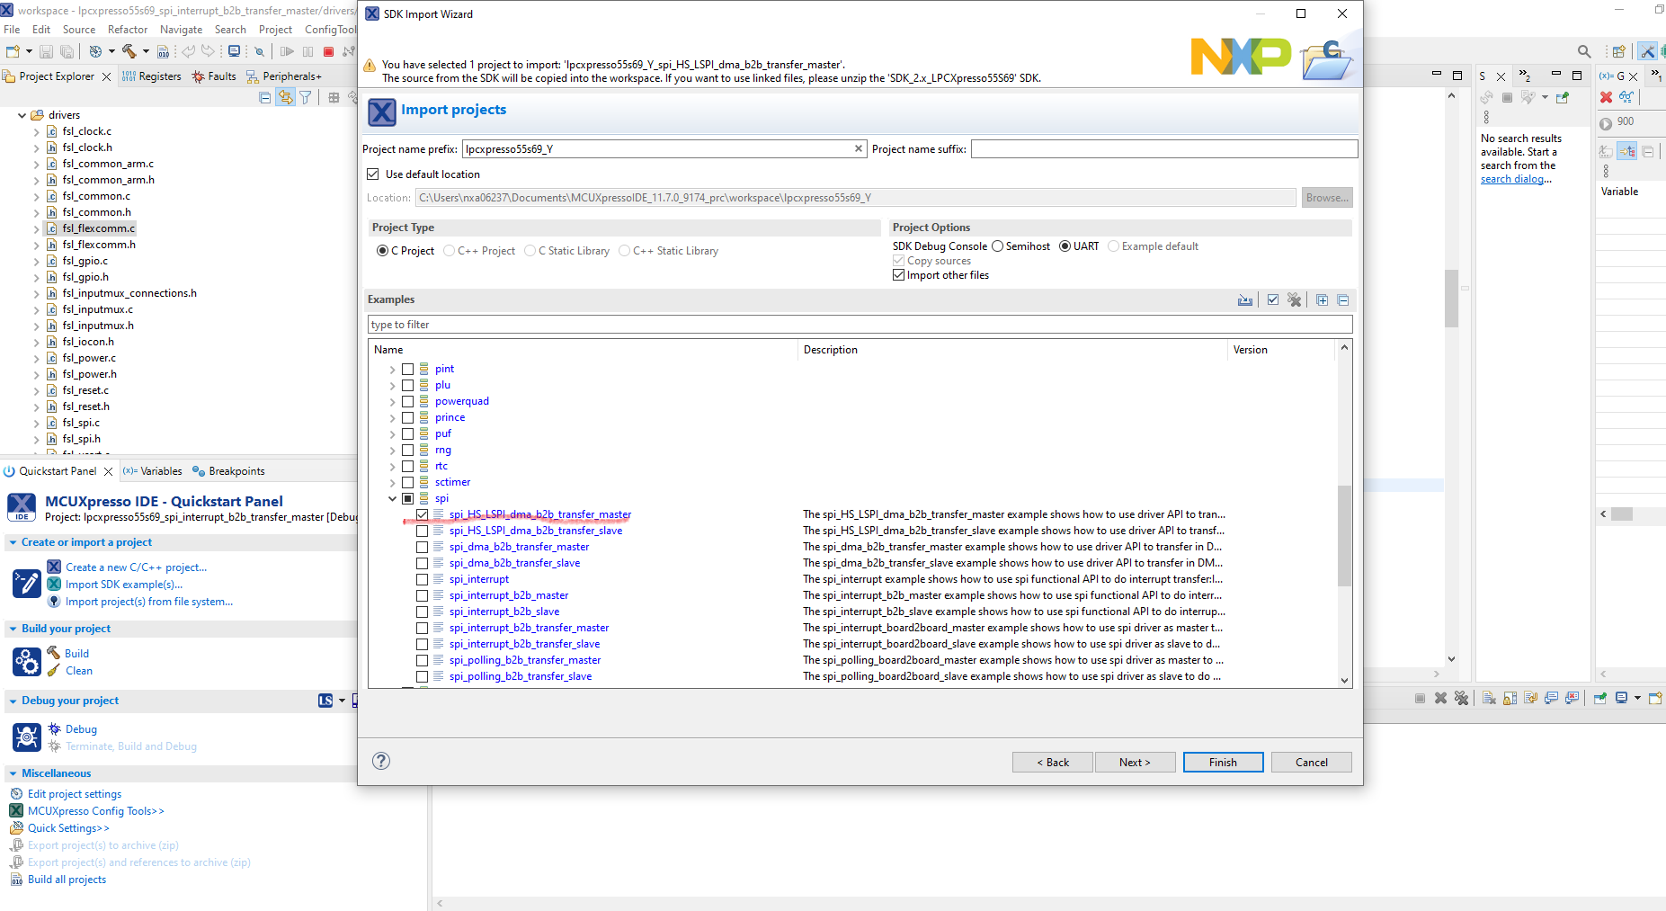This screenshot has height=911, width=1666.
Task: Collapse the spi examples tree node
Action: 392,497
